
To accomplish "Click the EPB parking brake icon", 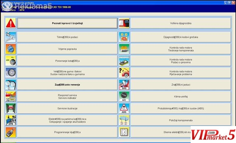I will 11,120.
